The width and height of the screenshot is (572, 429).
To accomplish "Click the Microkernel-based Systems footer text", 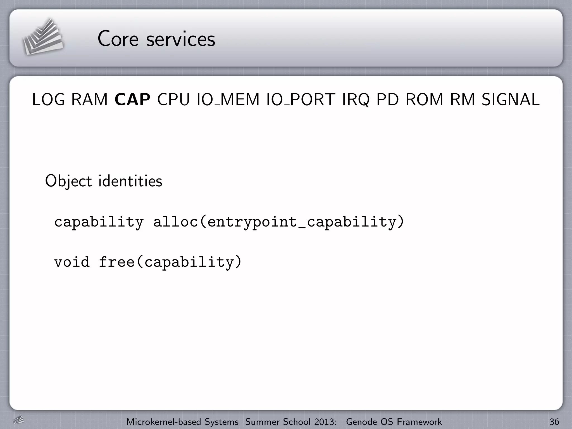I will coord(182,421).
